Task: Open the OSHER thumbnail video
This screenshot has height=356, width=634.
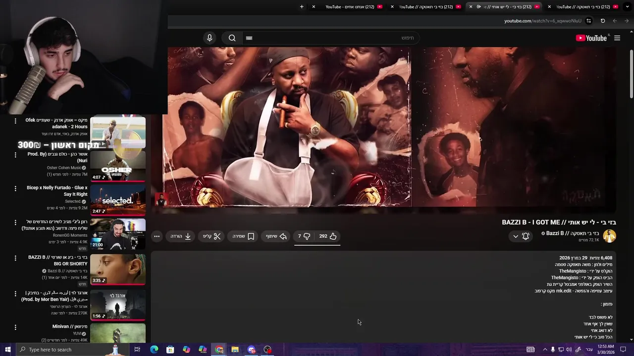Action: (x=118, y=166)
